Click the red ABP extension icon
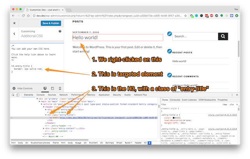This screenshot has width=250, height=159. (212, 16)
